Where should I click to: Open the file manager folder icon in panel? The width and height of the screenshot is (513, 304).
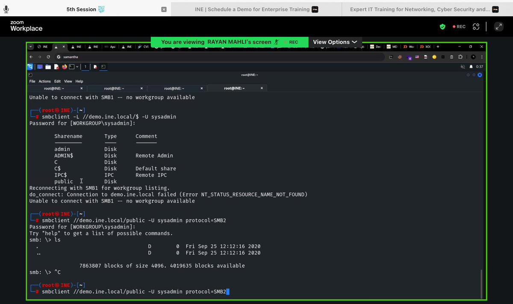click(48, 67)
